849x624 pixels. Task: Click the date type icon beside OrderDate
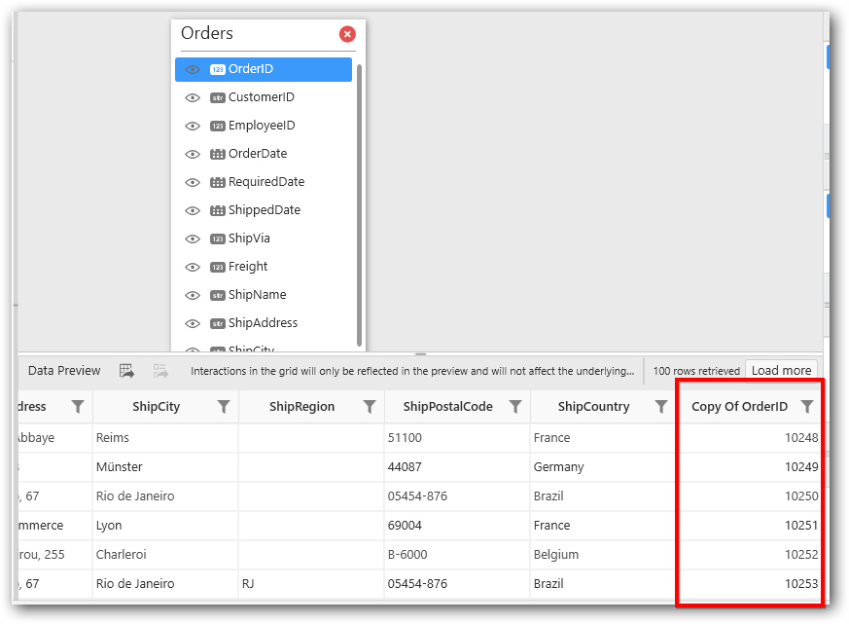coord(218,155)
